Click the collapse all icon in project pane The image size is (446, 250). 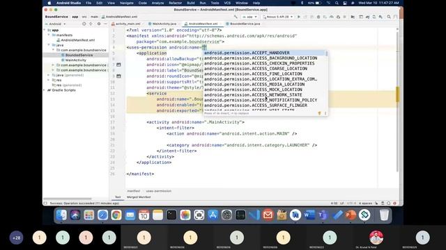tap(91, 24)
